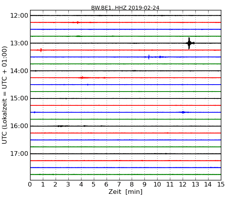Click the x-axis tick label 4
Screen dimensions: 251x200
point(81,185)
